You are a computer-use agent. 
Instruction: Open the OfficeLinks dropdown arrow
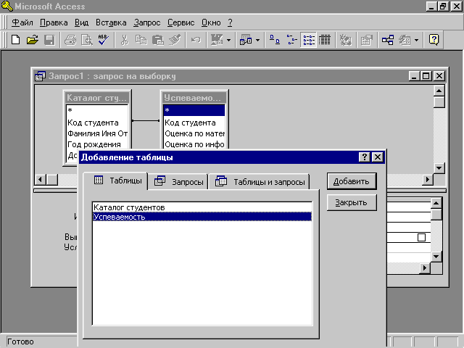(228, 40)
